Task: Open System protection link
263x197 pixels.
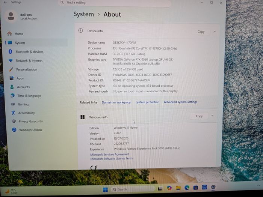Action: click(147, 102)
